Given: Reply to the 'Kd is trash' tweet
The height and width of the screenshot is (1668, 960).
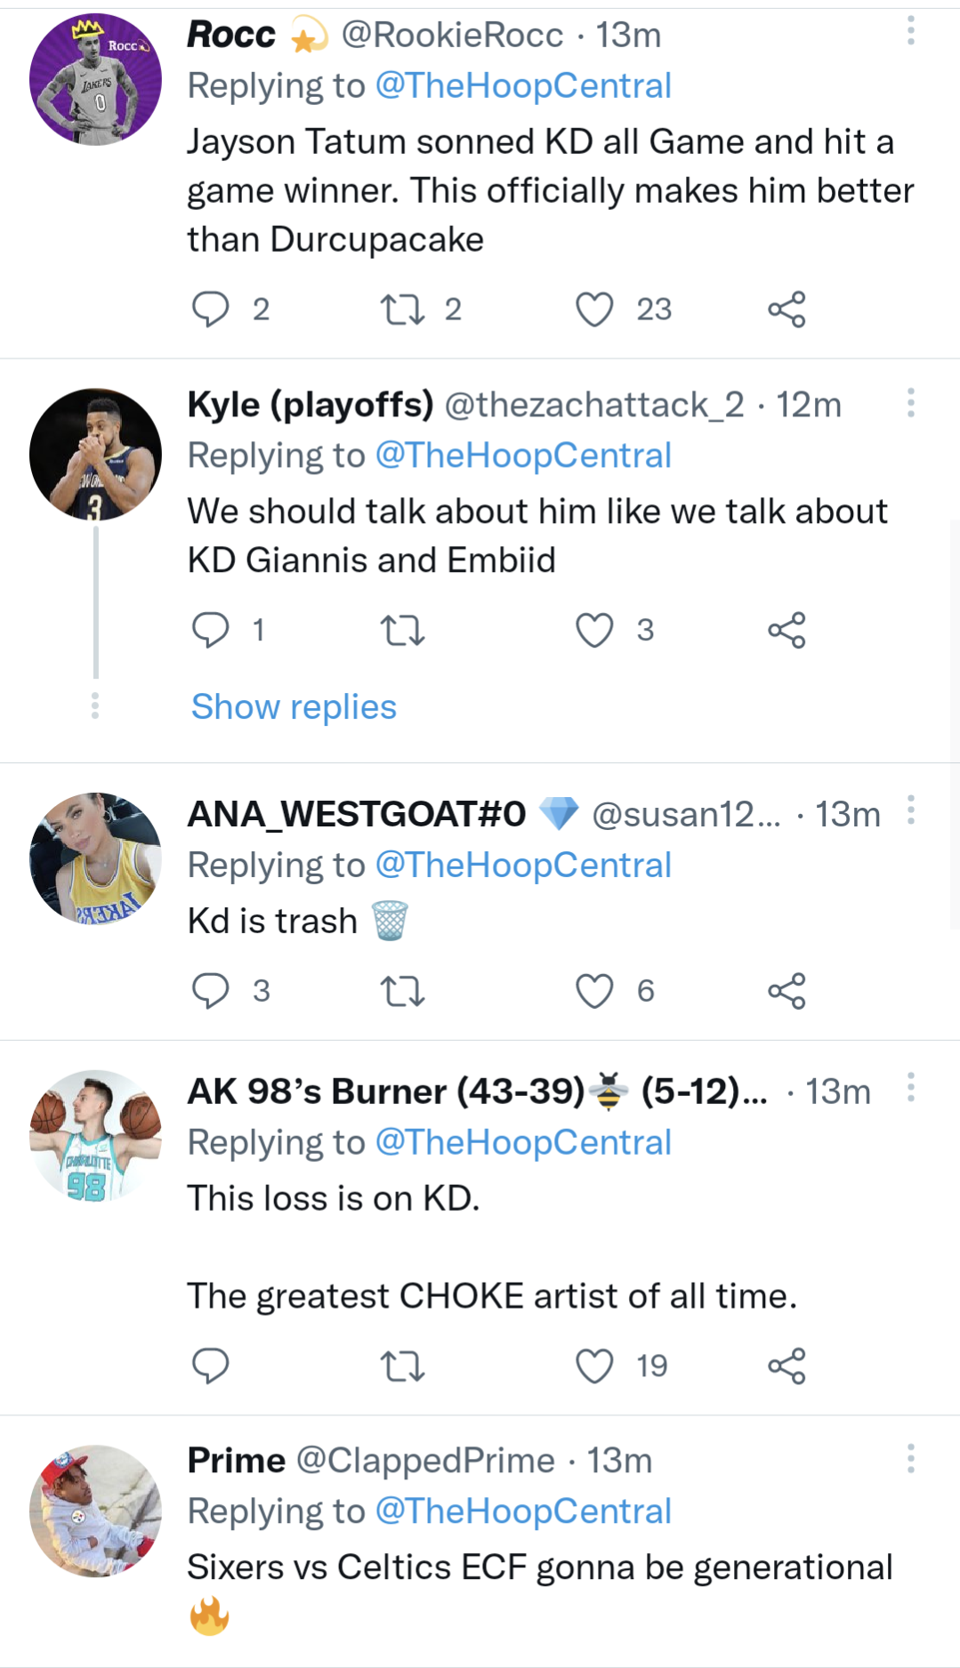Looking at the screenshot, I should (x=211, y=991).
